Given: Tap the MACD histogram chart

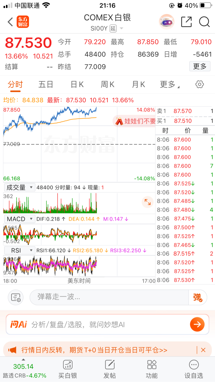Looking at the screenshot, I should point(79,234).
